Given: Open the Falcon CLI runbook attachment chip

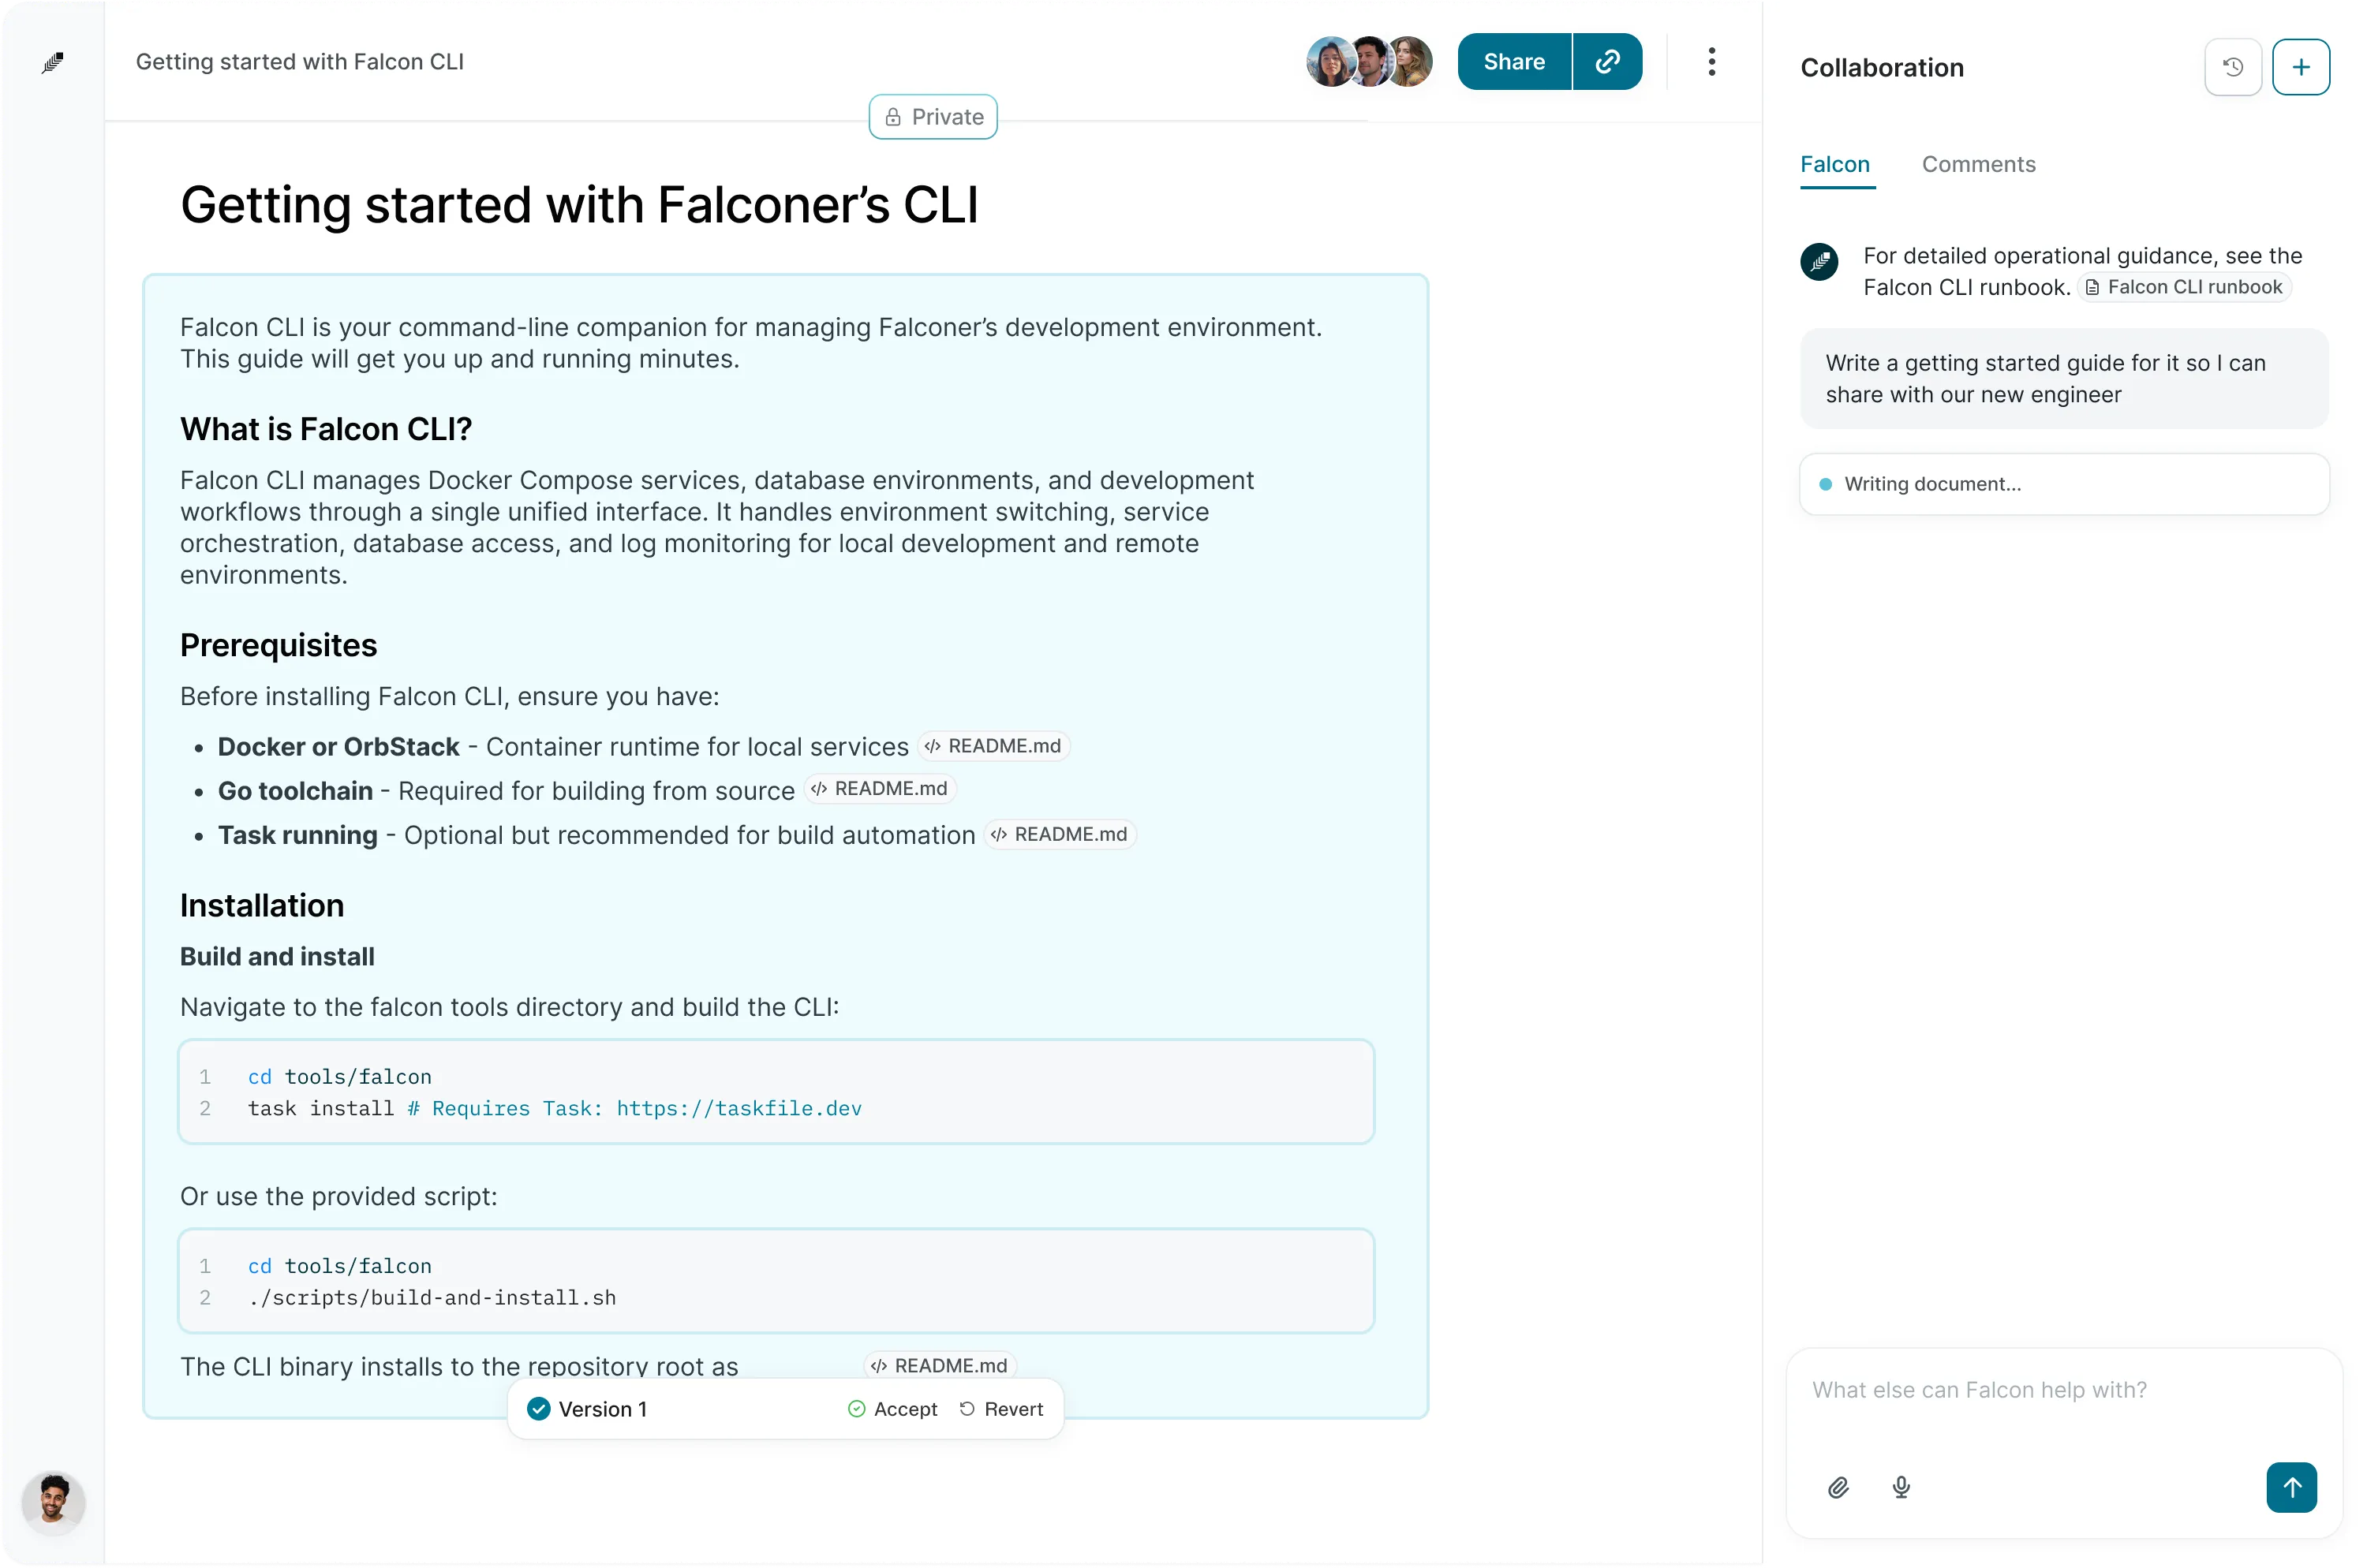Looking at the screenshot, I should point(2185,287).
